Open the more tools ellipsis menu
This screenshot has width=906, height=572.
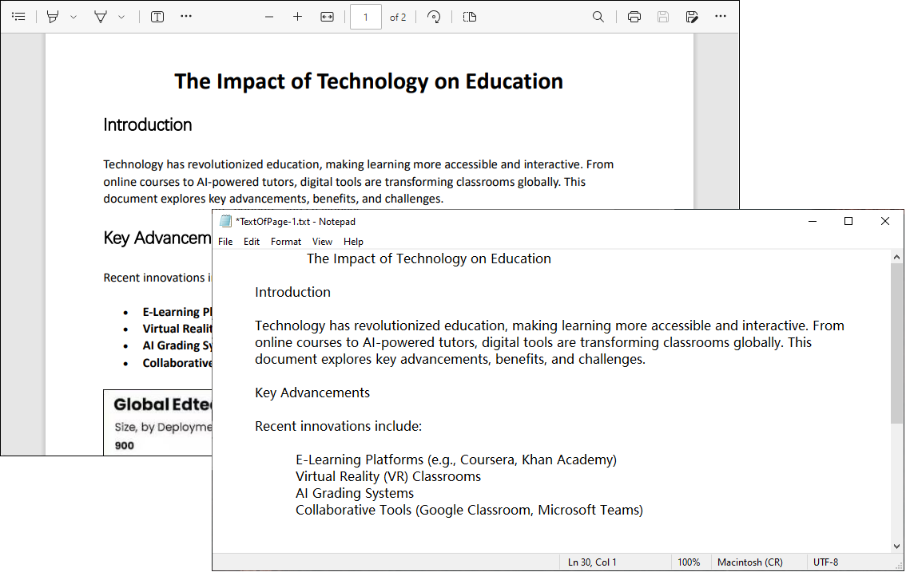(185, 16)
